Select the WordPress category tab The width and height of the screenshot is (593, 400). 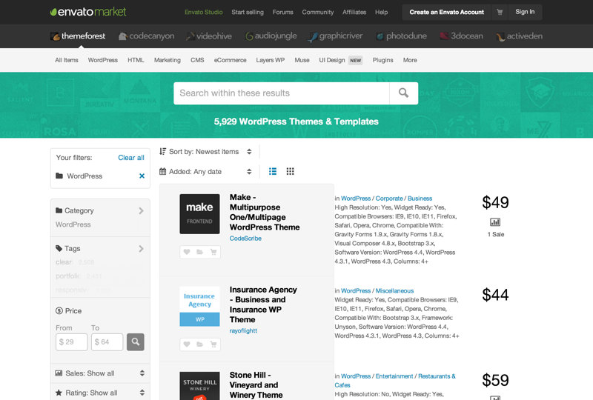click(x=103, y=60)
